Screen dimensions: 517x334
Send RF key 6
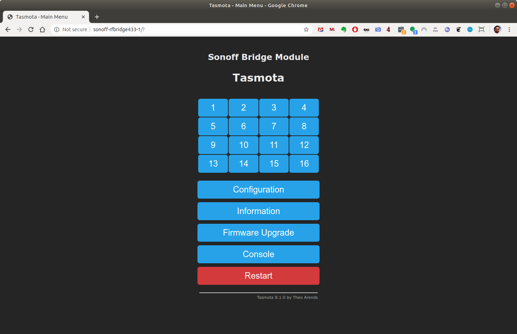pyautogui.click(x=243, y=126)
